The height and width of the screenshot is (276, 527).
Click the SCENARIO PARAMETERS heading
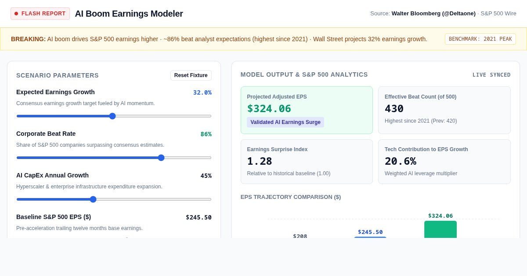point(58,75)
